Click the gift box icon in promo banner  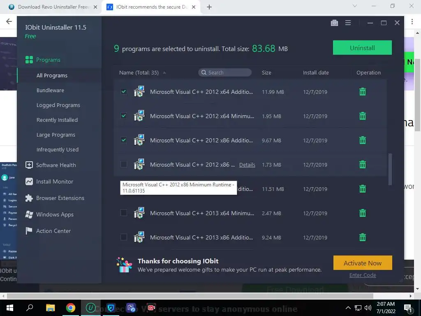124,265
